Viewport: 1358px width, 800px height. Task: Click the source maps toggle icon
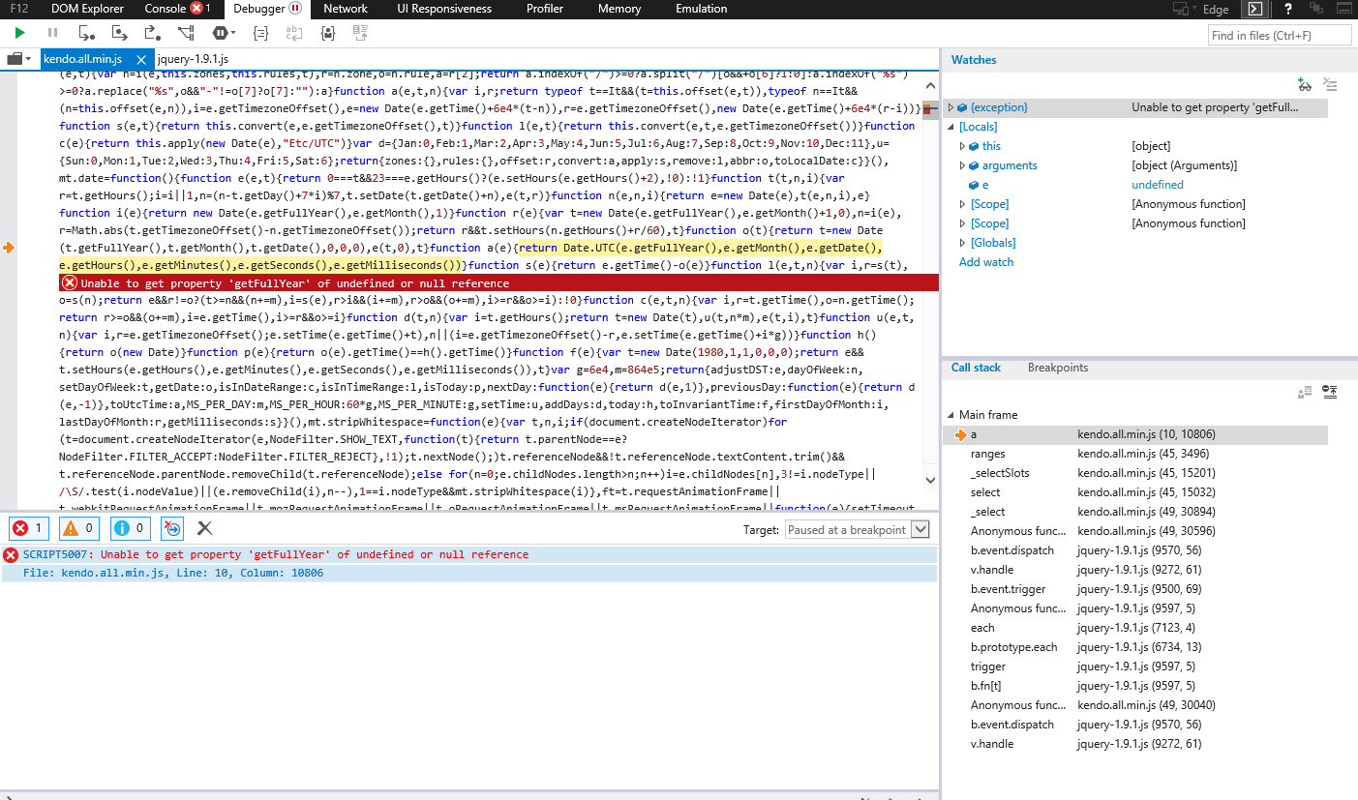pyautogui.click(x=361, y=33)
